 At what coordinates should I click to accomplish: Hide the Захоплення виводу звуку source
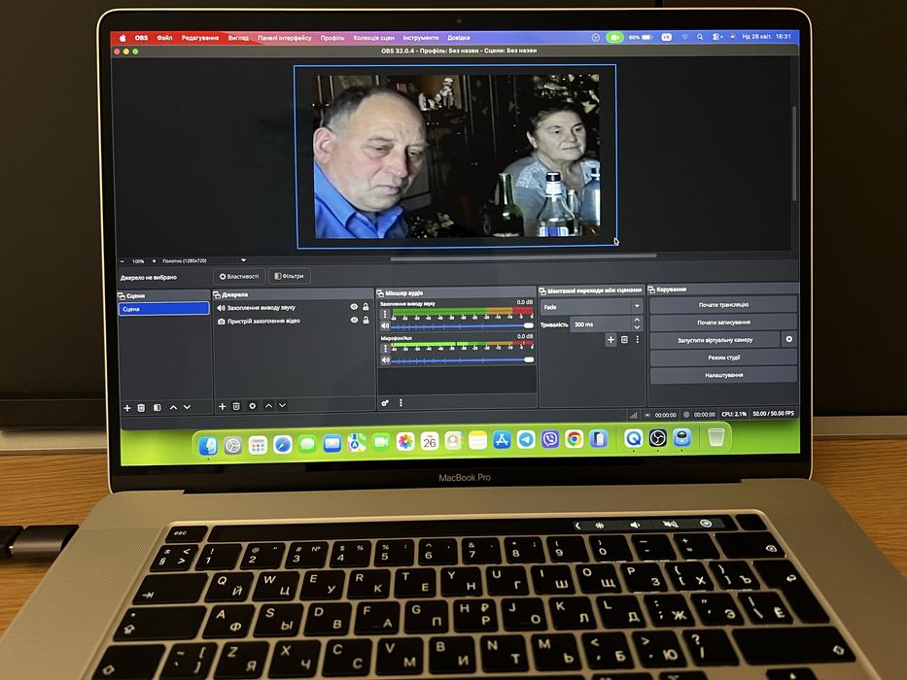coord(354,307)
